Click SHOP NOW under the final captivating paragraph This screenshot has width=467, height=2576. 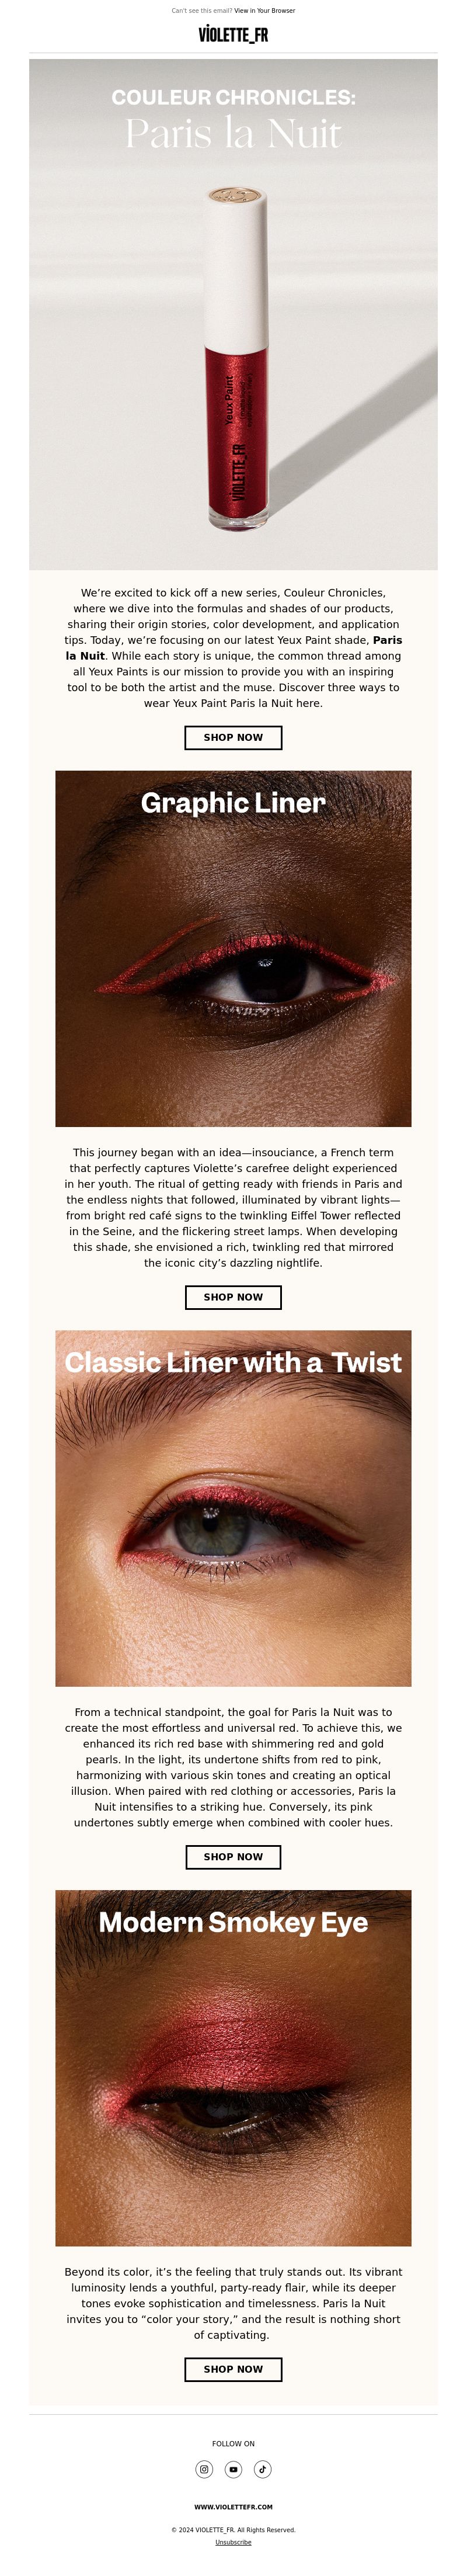point(233,2369)
